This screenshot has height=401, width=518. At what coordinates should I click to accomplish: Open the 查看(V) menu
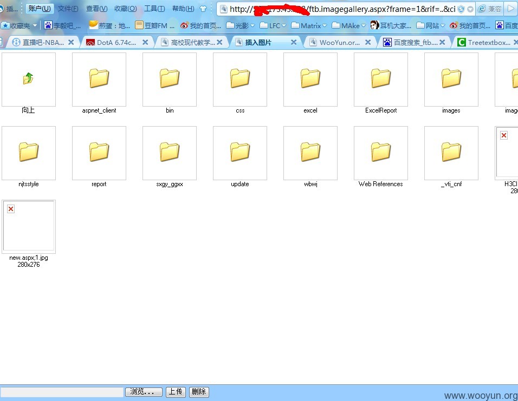pyautogui.click(x=97, y=9)
